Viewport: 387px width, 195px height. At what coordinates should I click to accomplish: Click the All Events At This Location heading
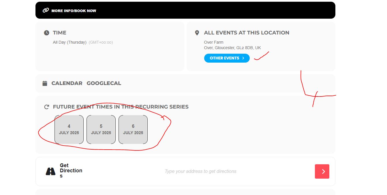click(x=247, y=33)
